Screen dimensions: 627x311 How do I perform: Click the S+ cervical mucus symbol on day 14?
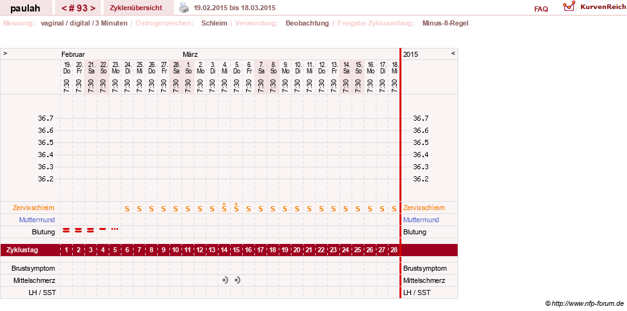(x=224, y=207)
